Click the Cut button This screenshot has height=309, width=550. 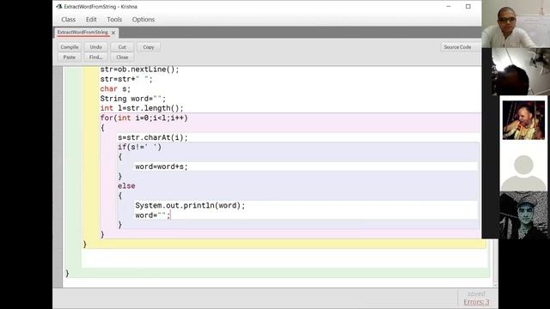tap(122, 47)
